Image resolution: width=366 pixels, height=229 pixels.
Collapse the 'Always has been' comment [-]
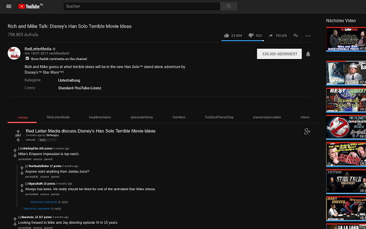coord(26,184)
